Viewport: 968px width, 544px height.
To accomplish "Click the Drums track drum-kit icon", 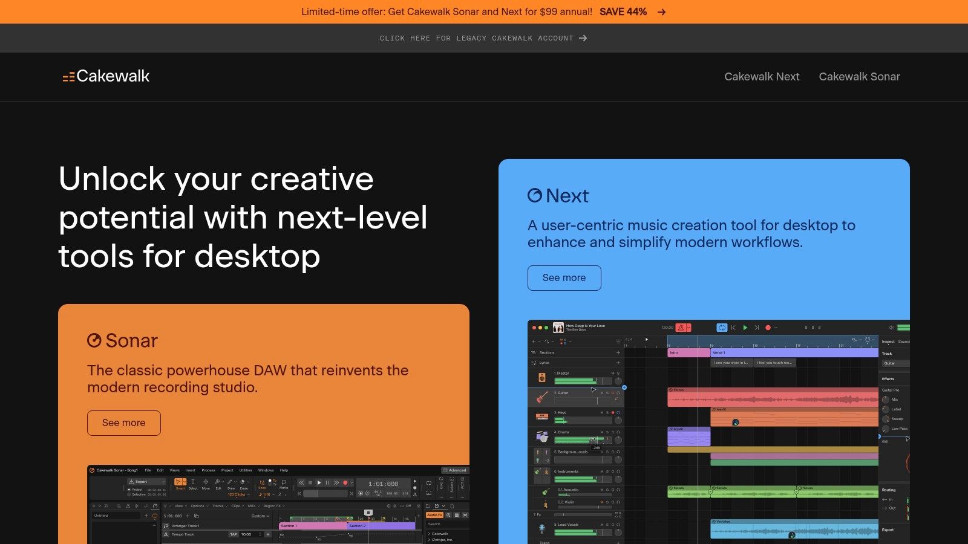I will [x=542, y=436].
